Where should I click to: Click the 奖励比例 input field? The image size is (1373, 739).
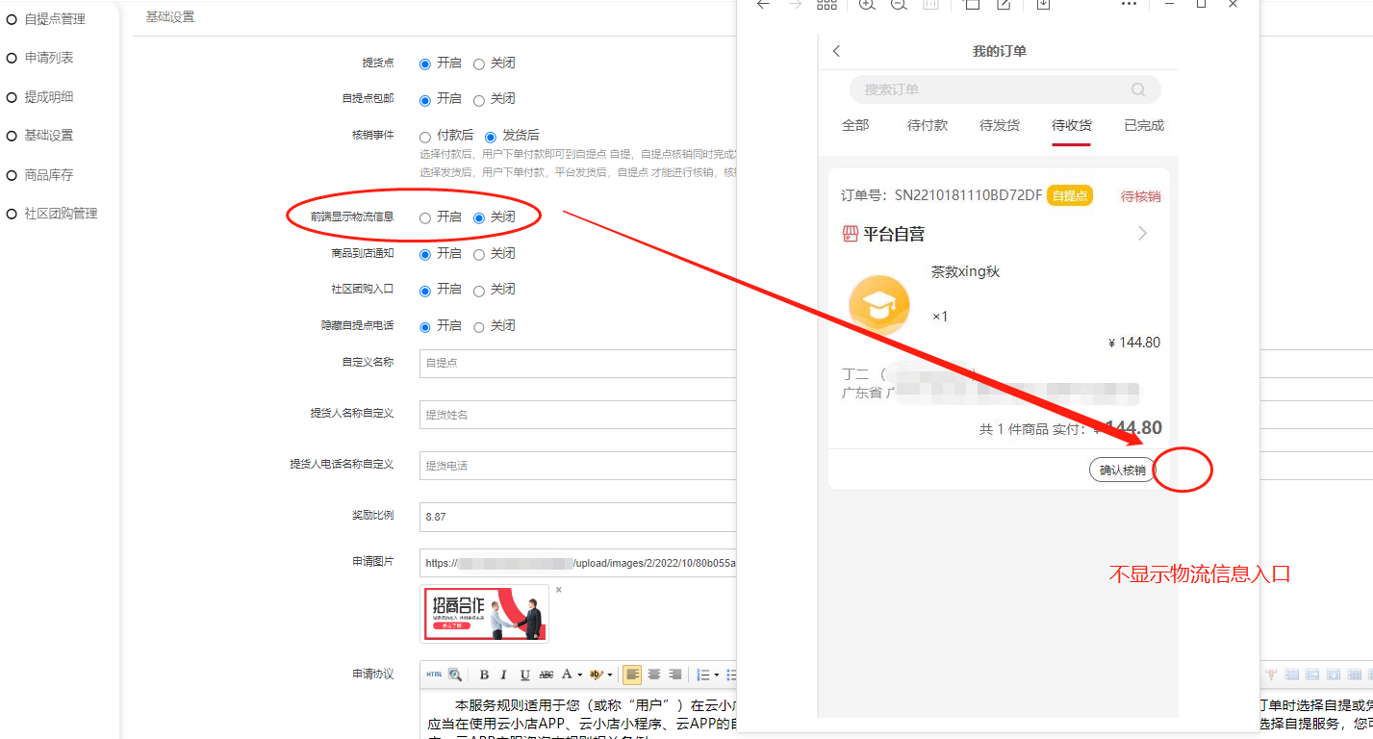tap(577, 517)
